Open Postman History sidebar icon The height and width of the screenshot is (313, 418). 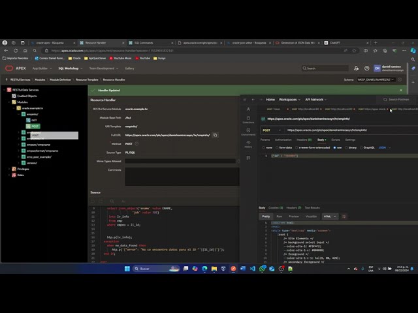pos(248,144)
